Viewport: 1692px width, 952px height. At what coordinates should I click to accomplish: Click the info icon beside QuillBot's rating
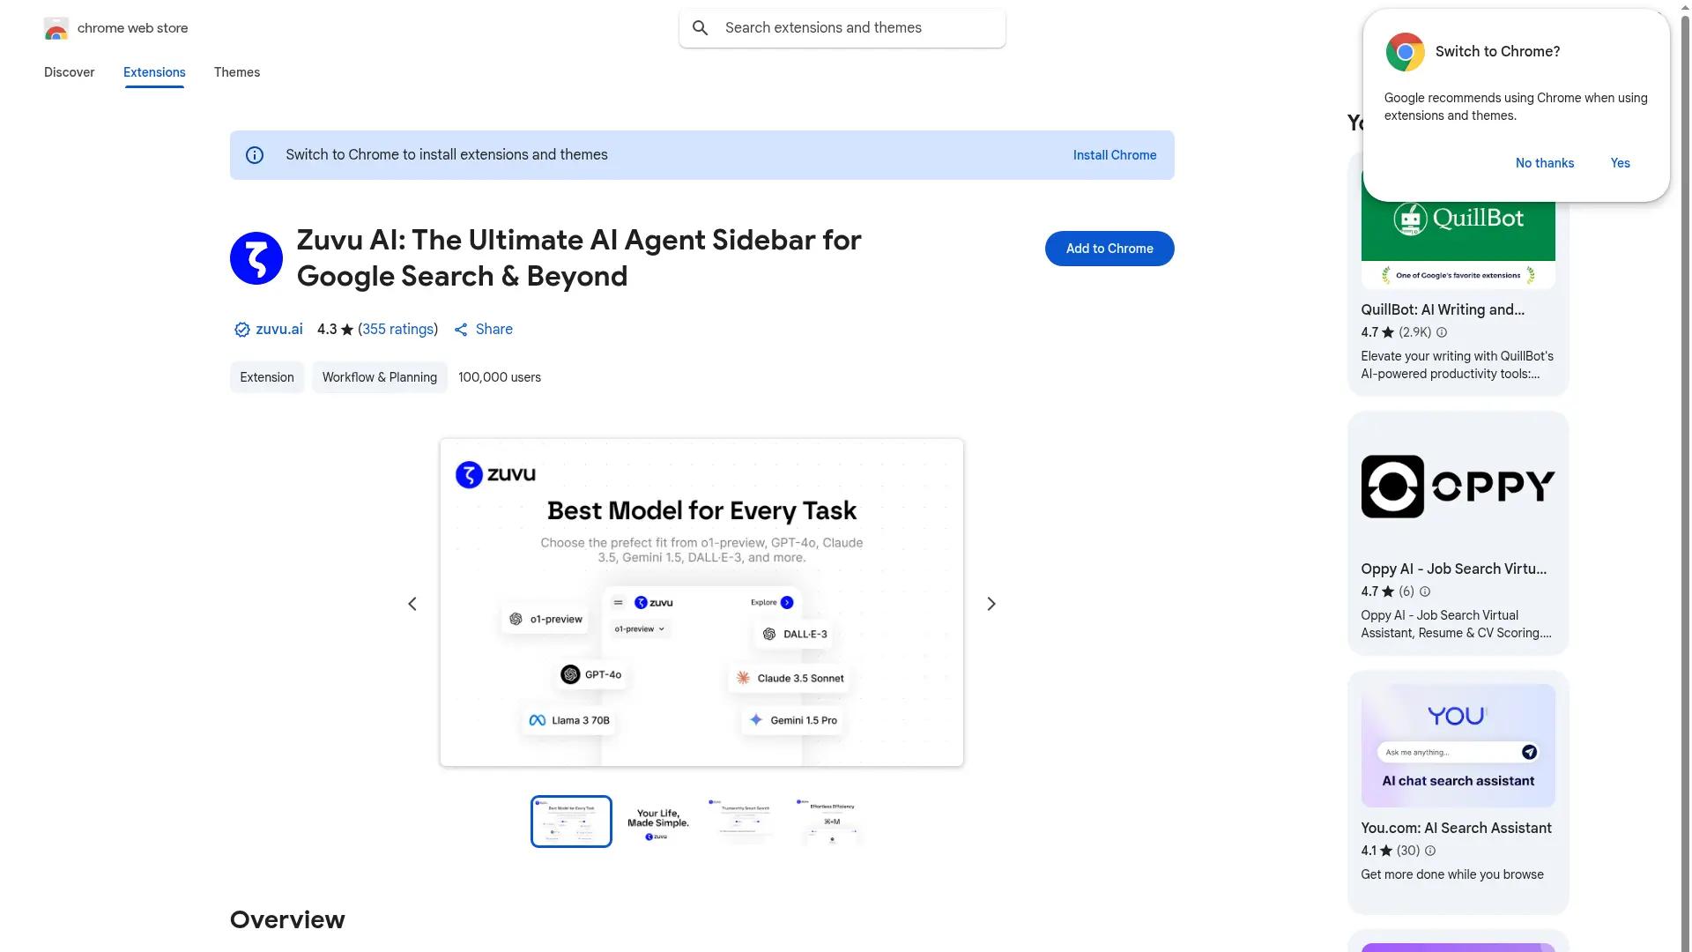1441,332
